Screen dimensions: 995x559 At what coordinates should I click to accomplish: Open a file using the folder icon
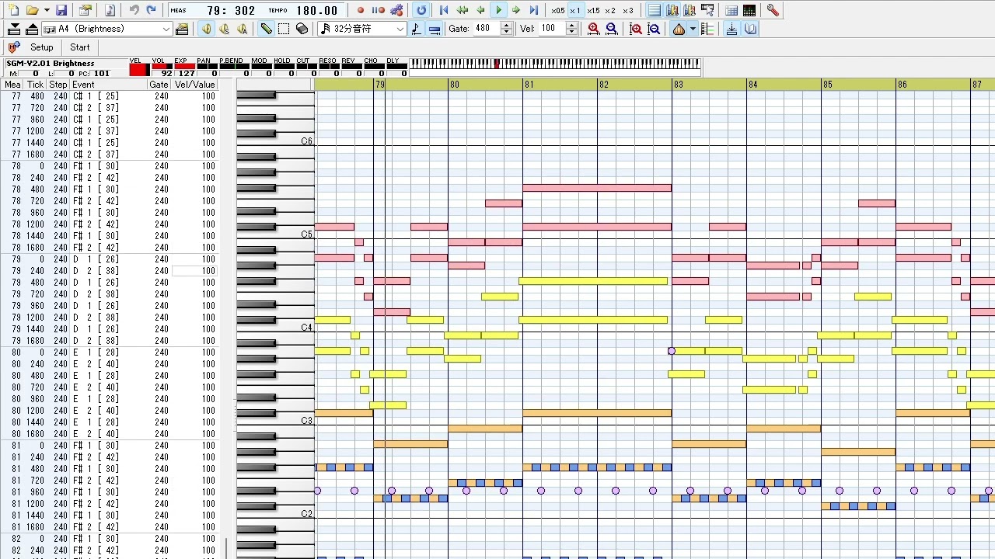(x=32, y=10)
